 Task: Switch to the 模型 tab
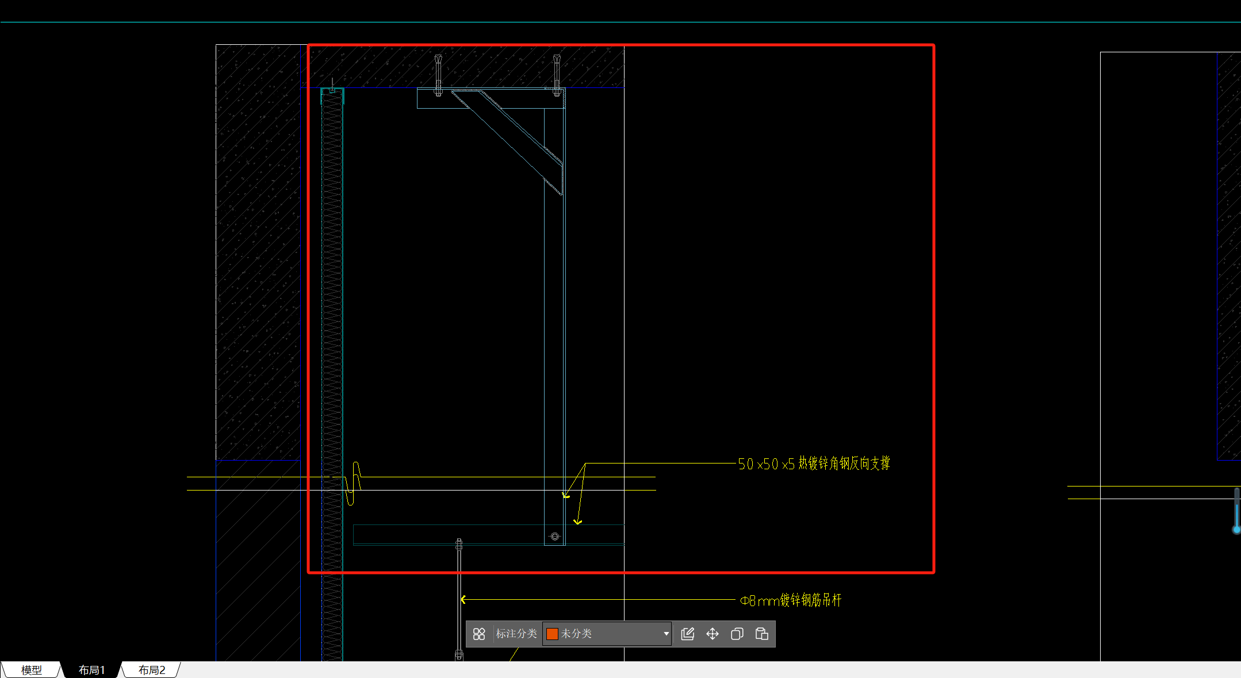click(32, 670)
